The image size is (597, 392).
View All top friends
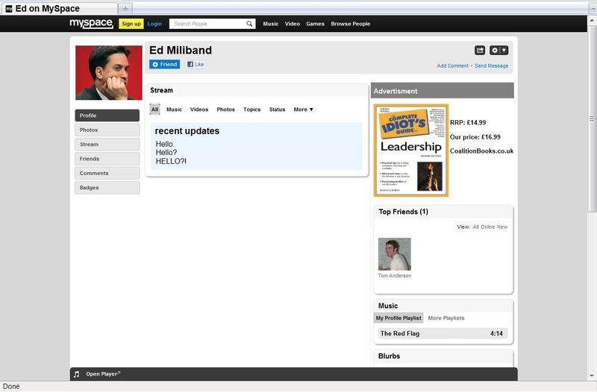point(476,227)
